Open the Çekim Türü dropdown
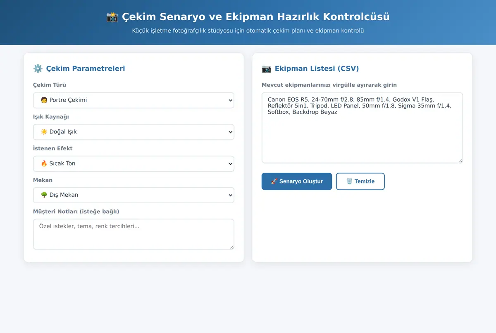 pos(134,100)
